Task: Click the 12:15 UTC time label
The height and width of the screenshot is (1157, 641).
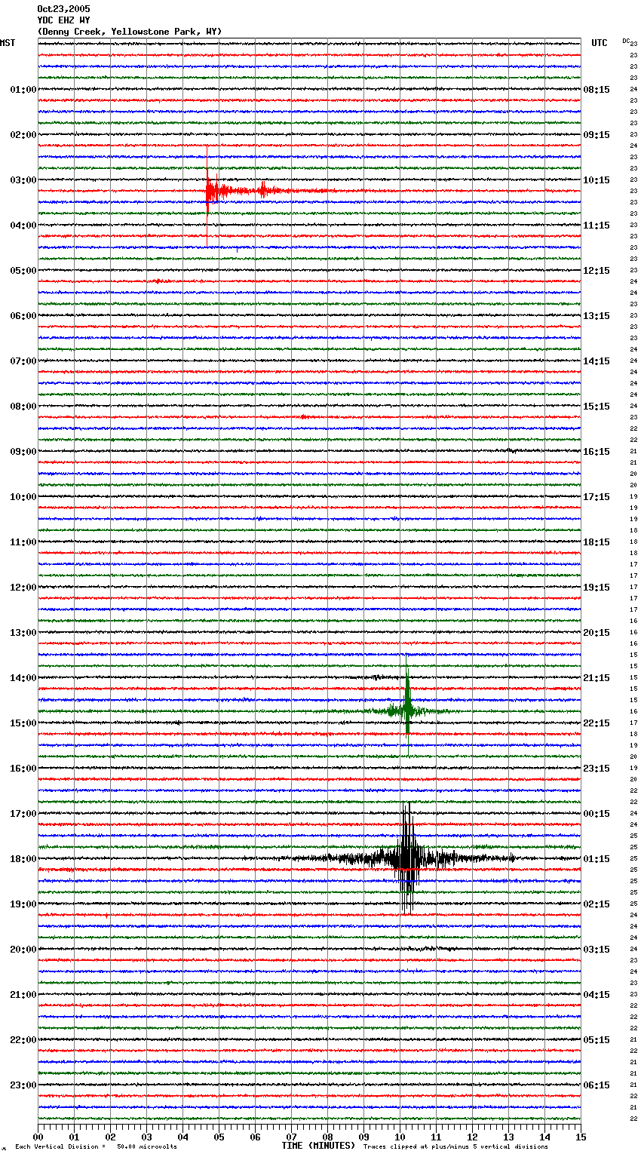Action: pos(597,271)
